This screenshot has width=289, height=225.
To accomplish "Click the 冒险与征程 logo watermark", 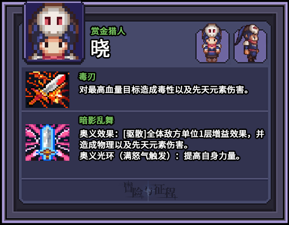I will (150, 190).
